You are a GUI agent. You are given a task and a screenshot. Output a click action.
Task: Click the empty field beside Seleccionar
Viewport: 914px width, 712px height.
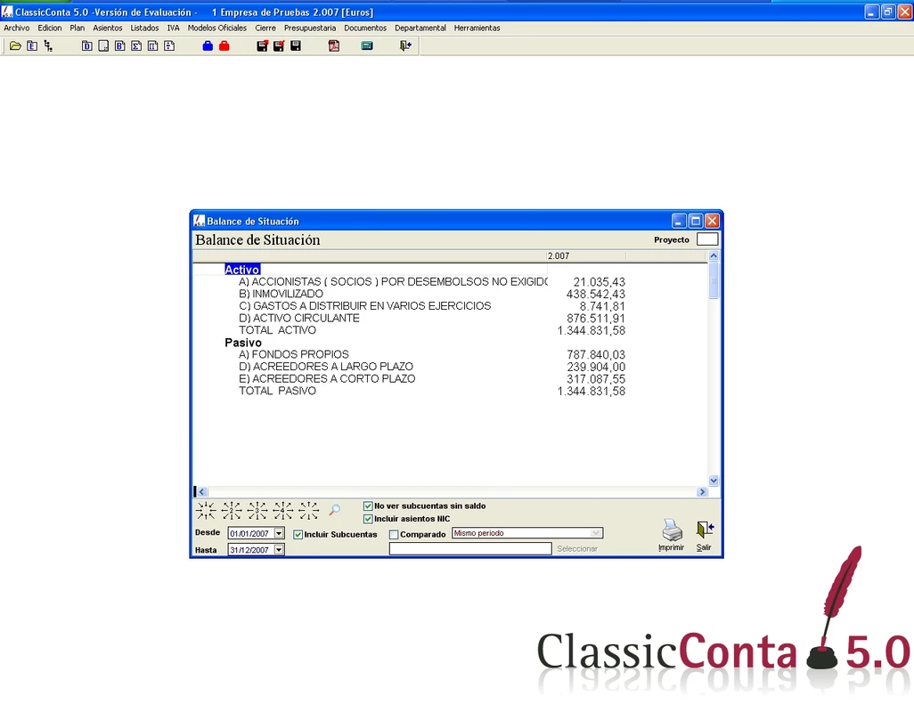470,548
